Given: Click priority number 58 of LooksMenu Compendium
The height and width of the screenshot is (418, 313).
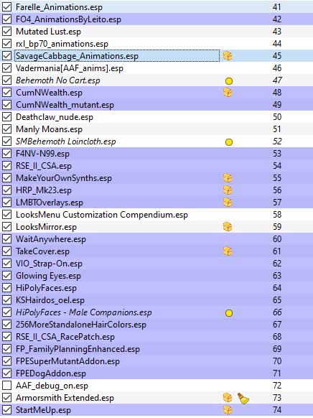Looking at the screenshot, I should [277, 215].
